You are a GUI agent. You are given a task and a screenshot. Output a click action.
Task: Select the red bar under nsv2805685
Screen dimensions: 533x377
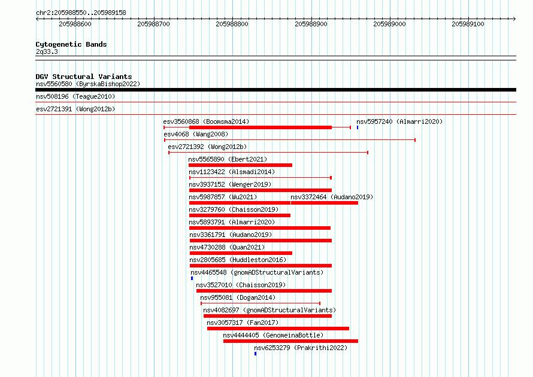(x=261, y=266)
